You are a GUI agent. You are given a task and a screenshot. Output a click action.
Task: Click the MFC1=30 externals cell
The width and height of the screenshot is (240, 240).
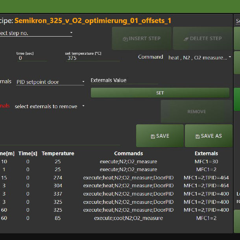206,161
